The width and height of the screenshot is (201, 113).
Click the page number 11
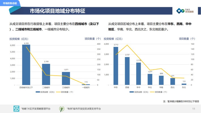pos(194,109)
